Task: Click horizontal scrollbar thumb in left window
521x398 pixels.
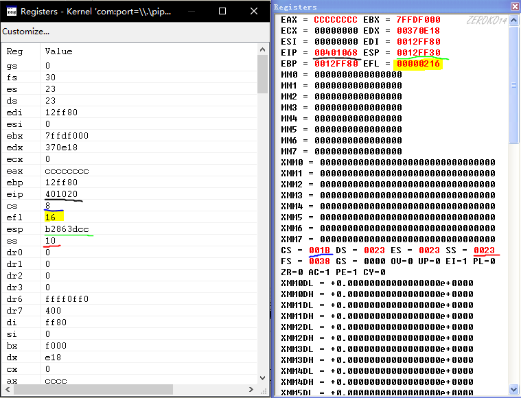Action: 93,389
